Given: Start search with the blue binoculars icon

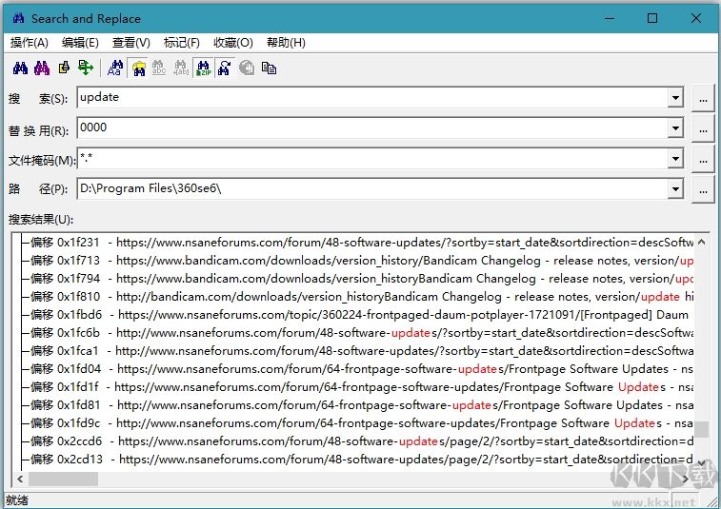Looking at the screenshot, I should 20,68.
